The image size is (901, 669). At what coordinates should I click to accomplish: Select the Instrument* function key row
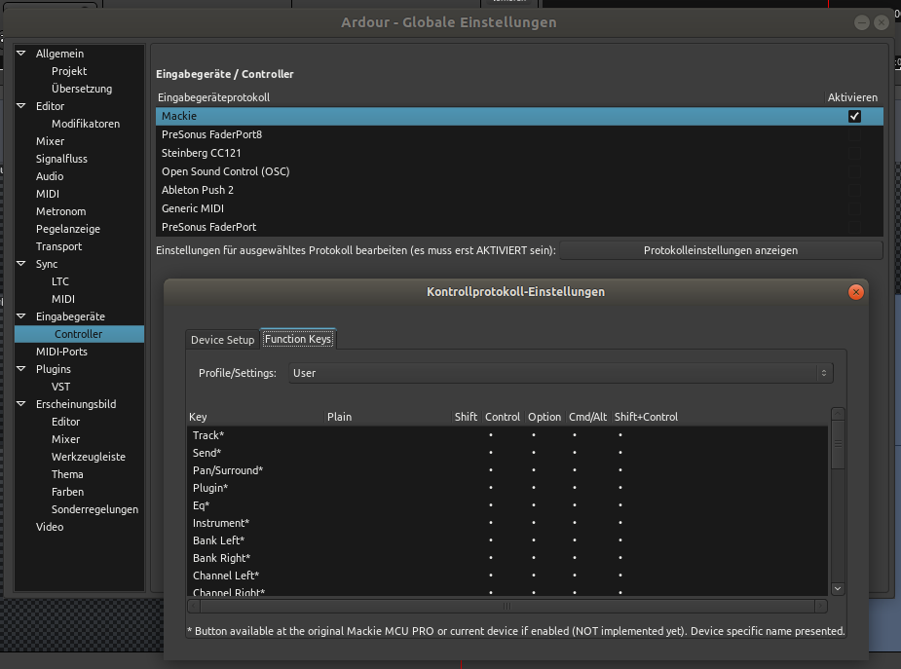(507, 523)
